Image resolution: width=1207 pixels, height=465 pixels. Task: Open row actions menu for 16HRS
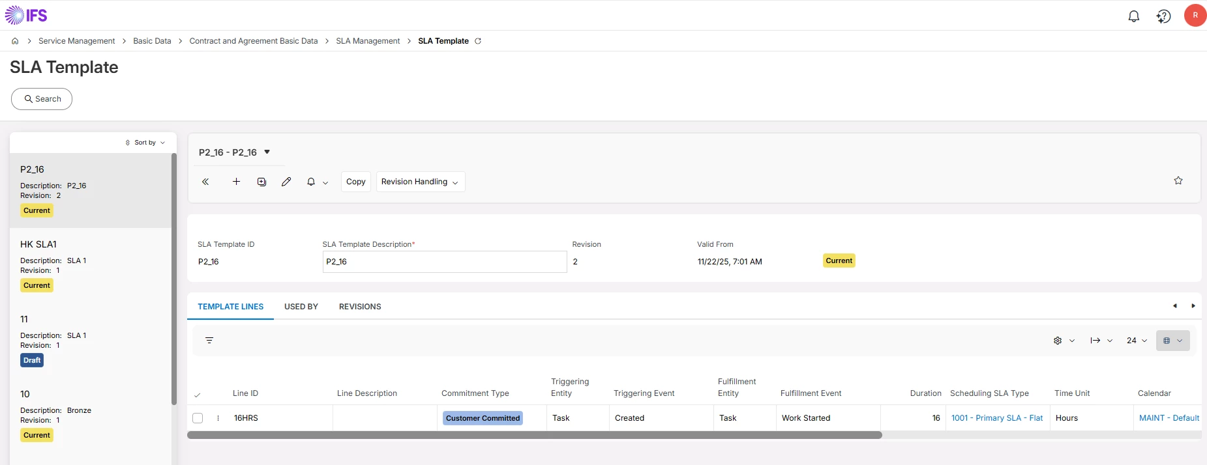[x=218, y=418]
